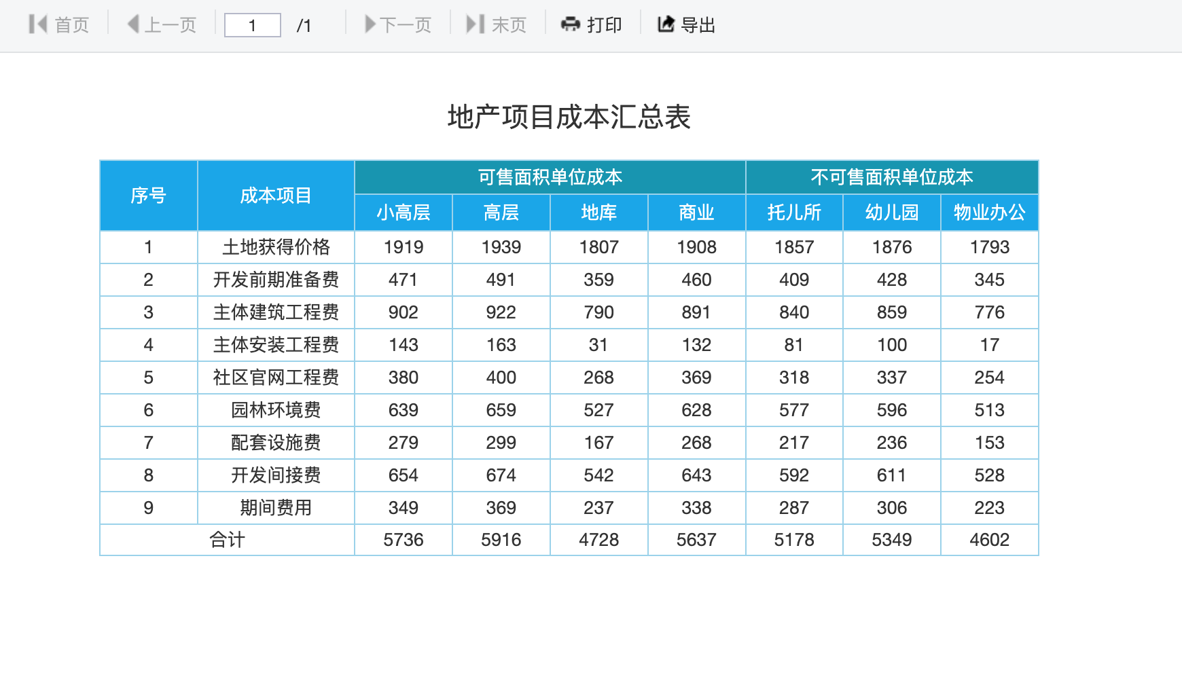Click the 成本项目 column header
1182x679 pixels.
click(276, 196)
